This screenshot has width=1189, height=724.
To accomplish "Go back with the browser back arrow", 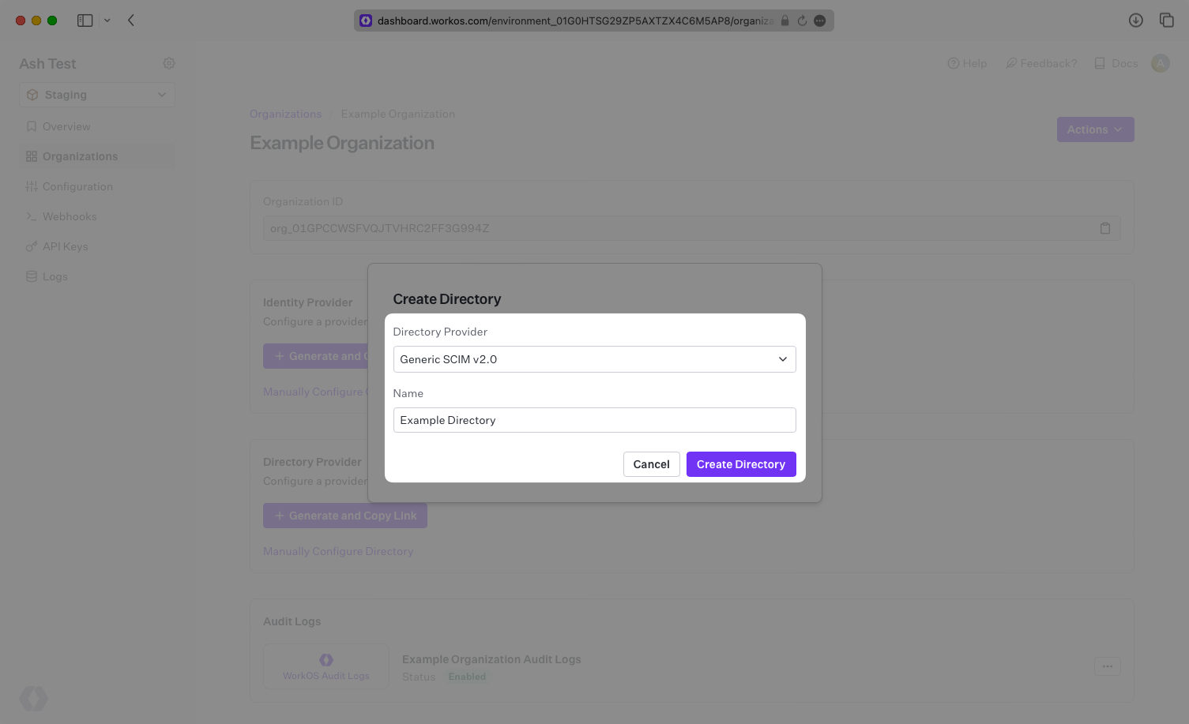I will coord(131,21).
